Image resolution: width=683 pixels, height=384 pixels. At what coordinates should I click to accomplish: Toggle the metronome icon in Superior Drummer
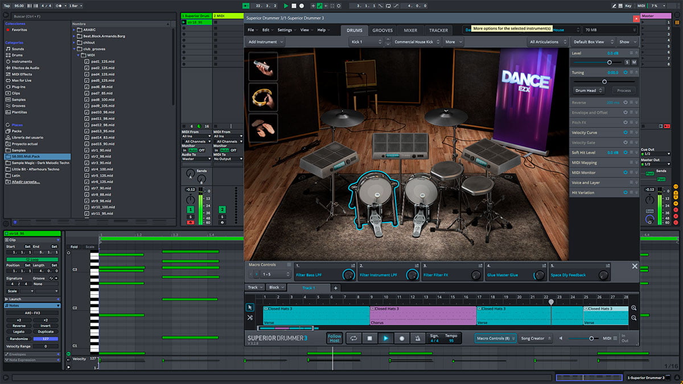(x=417, y=338)
